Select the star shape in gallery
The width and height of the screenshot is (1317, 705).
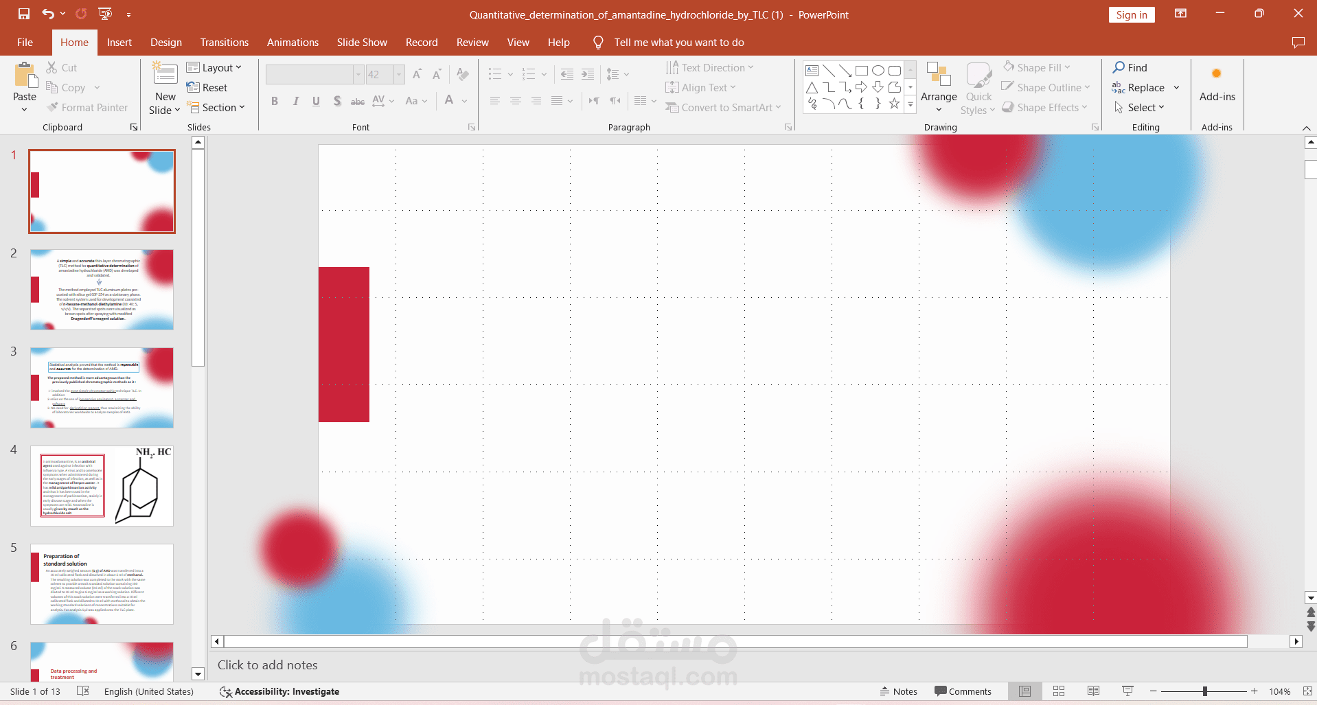(x=894, y=104)
